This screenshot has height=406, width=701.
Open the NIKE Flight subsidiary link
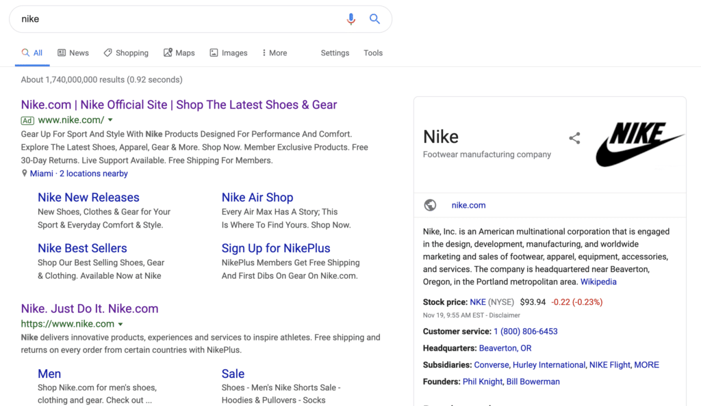point(610,365)
